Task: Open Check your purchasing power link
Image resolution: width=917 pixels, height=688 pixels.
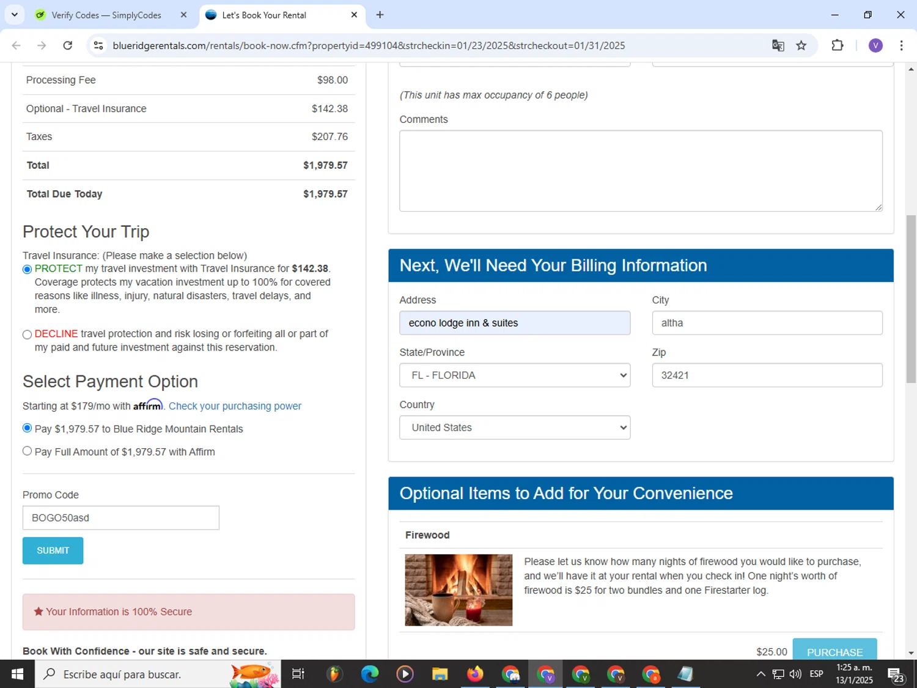Action: pos(235,406)
